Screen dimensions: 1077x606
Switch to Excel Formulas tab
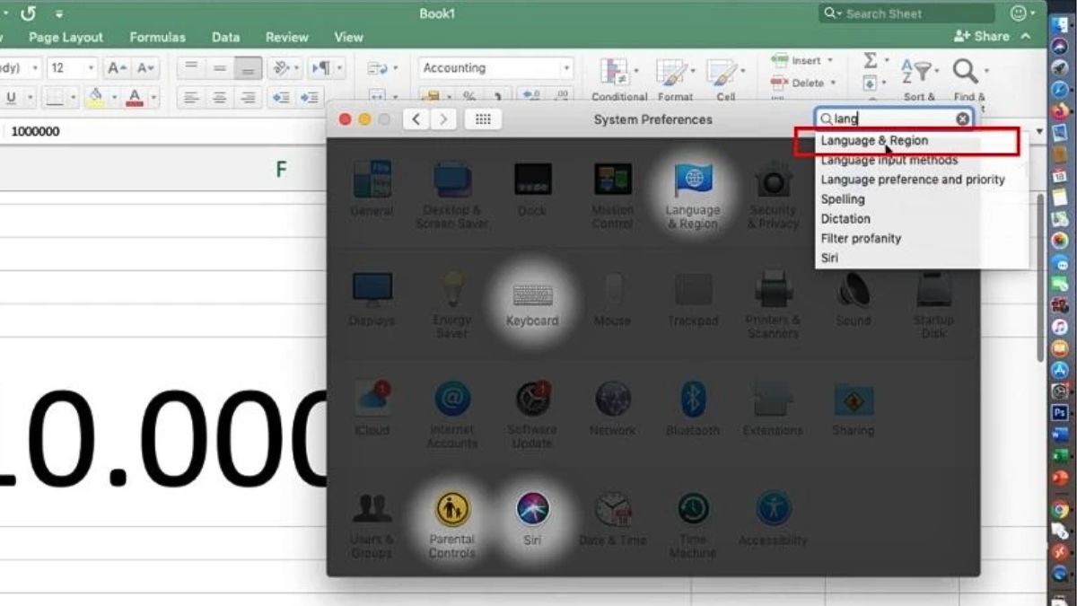click(x=157, y=38)
